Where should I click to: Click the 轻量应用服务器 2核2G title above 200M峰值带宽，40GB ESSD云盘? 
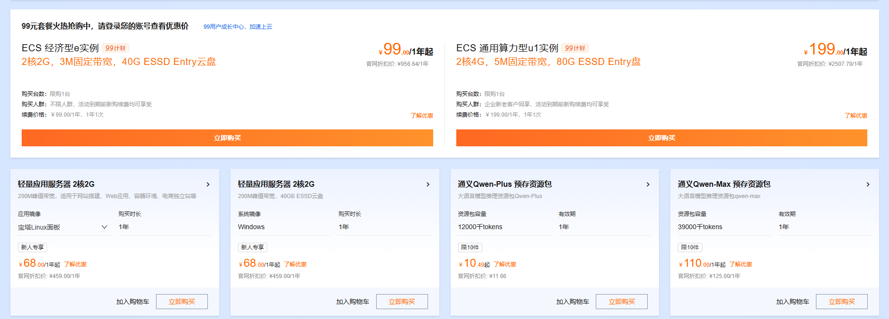click(276, 184)
